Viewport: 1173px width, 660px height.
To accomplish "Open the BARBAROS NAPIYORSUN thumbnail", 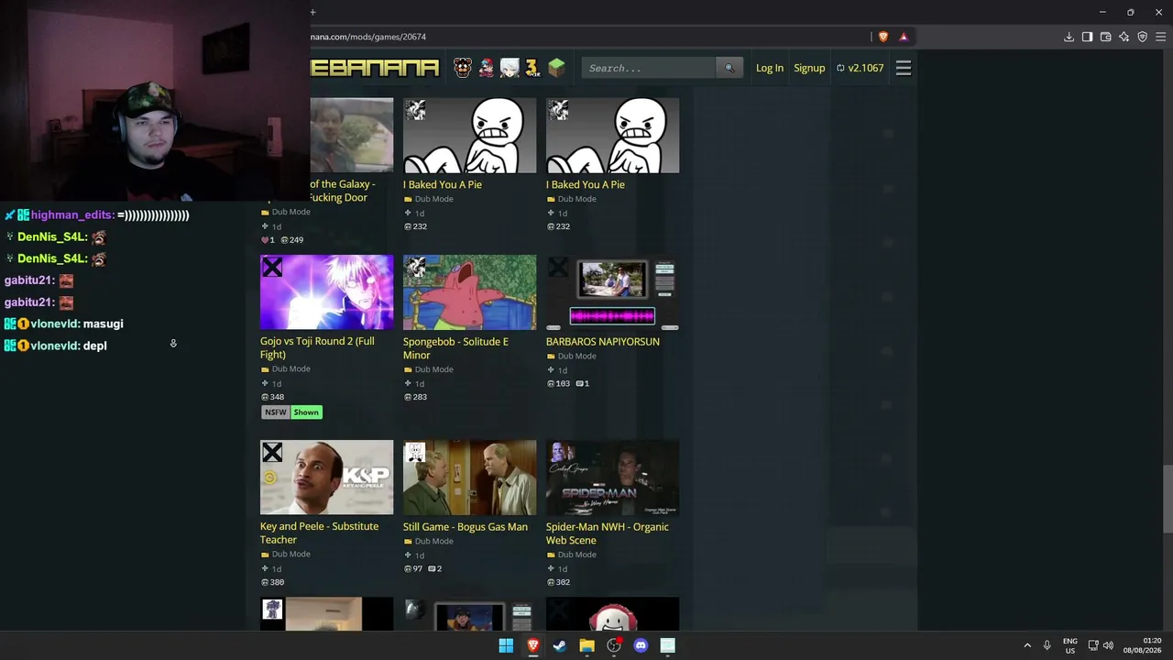I will [613, 292].
